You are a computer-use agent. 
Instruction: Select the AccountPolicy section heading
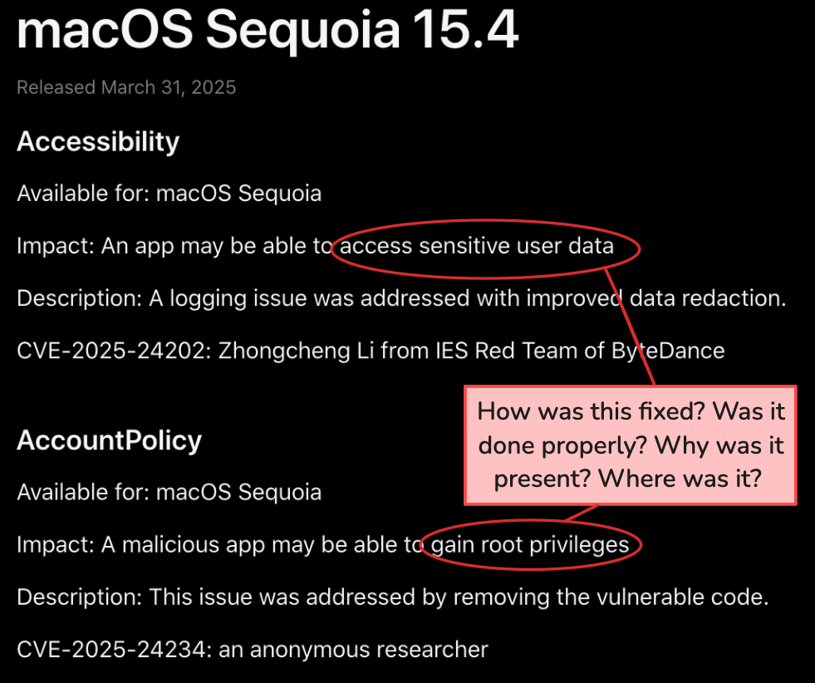pyautogui.click(x=109, y=440)
